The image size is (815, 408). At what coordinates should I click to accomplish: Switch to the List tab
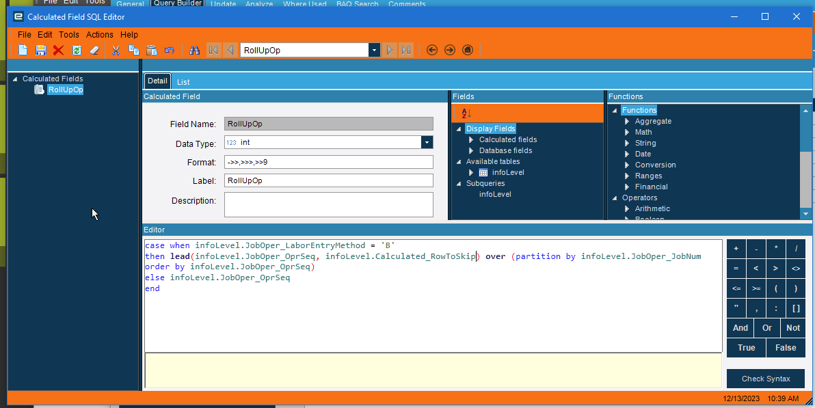tap(183, 81)
